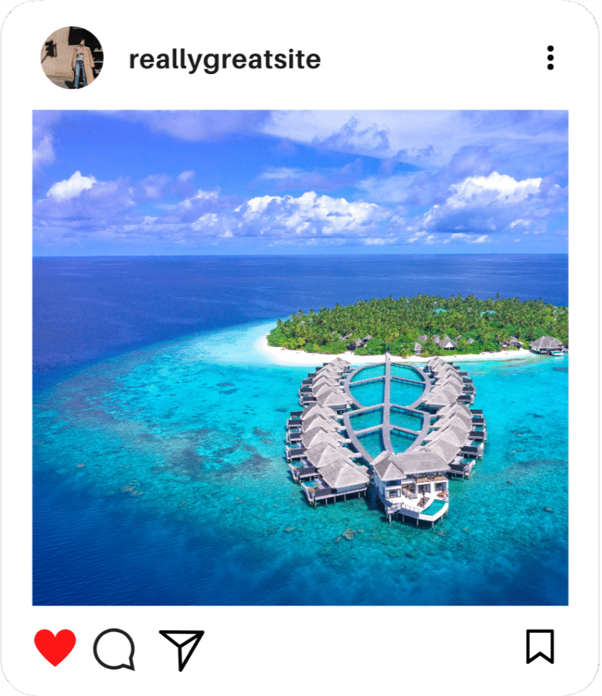This screenshot has height=696, width=602.
Task: Open the three-dot more options menu
Action: pos(550,58)
